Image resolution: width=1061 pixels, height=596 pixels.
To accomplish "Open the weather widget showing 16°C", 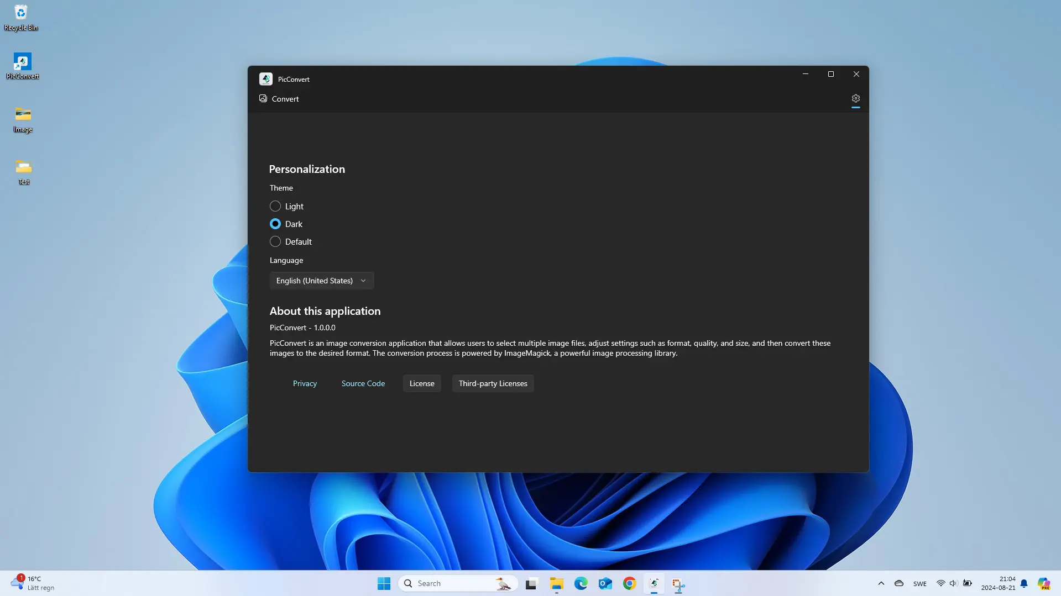I will point(33,583).
